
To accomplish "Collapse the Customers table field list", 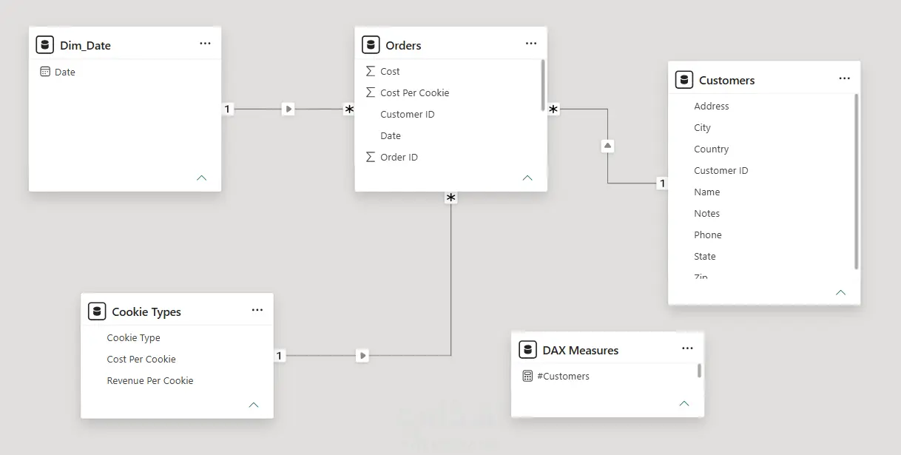I will click(x=840, y=292).
